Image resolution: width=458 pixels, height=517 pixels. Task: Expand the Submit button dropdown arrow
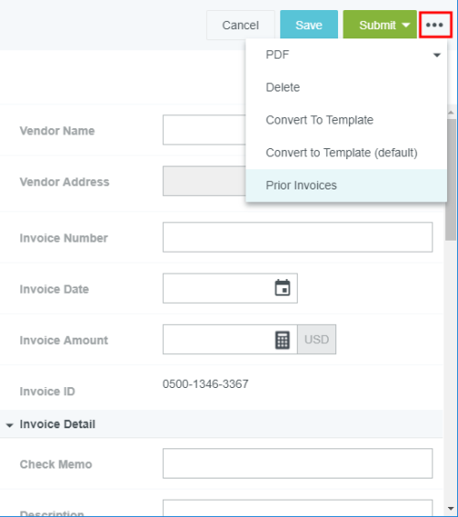click(x=406, y=25)
